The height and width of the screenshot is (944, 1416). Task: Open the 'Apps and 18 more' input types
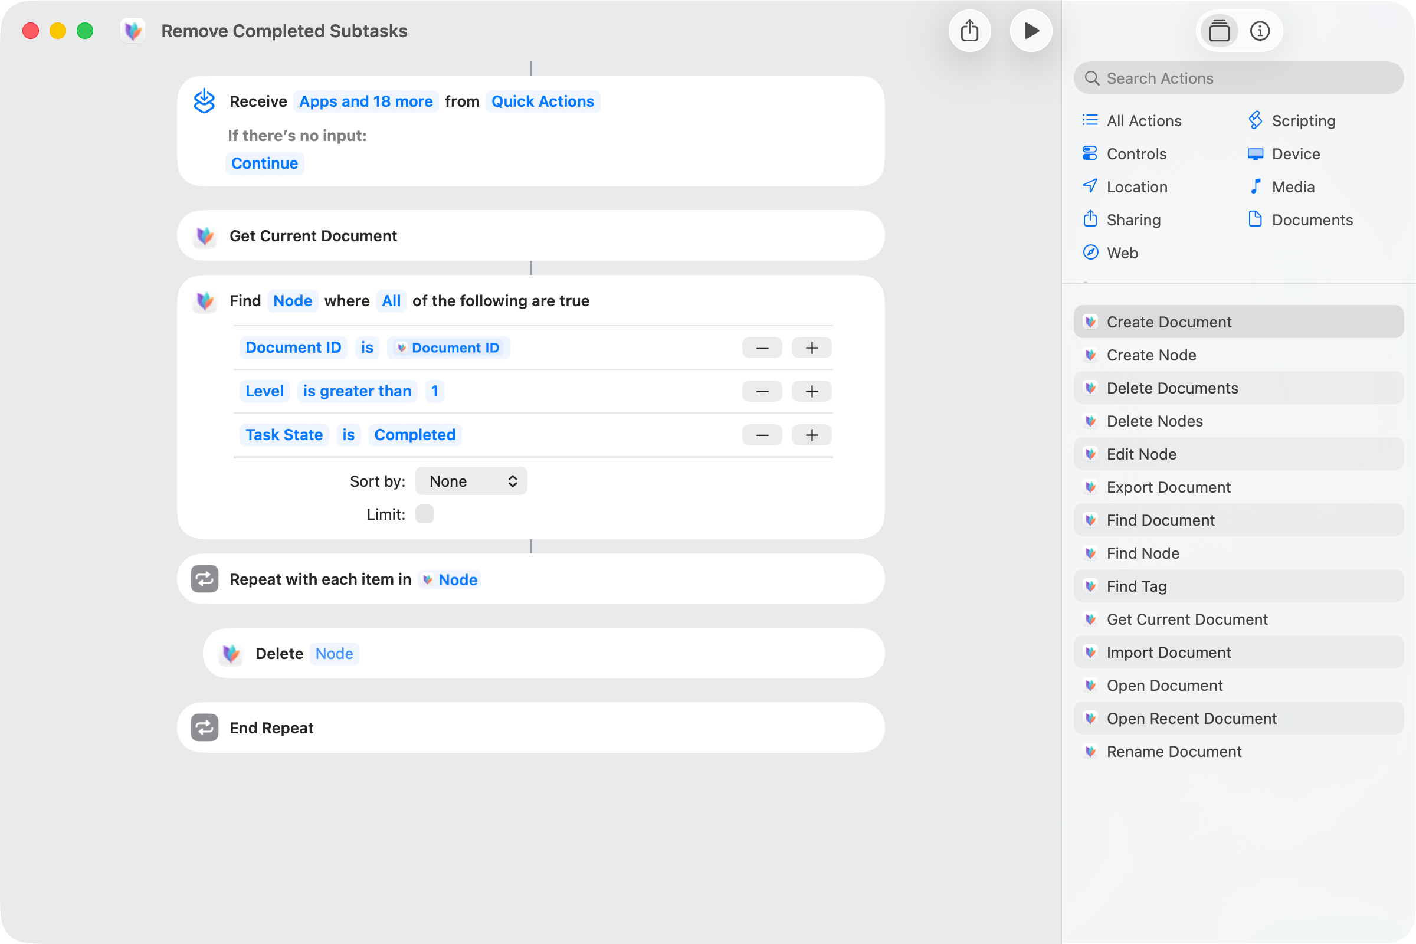[366, 101]
